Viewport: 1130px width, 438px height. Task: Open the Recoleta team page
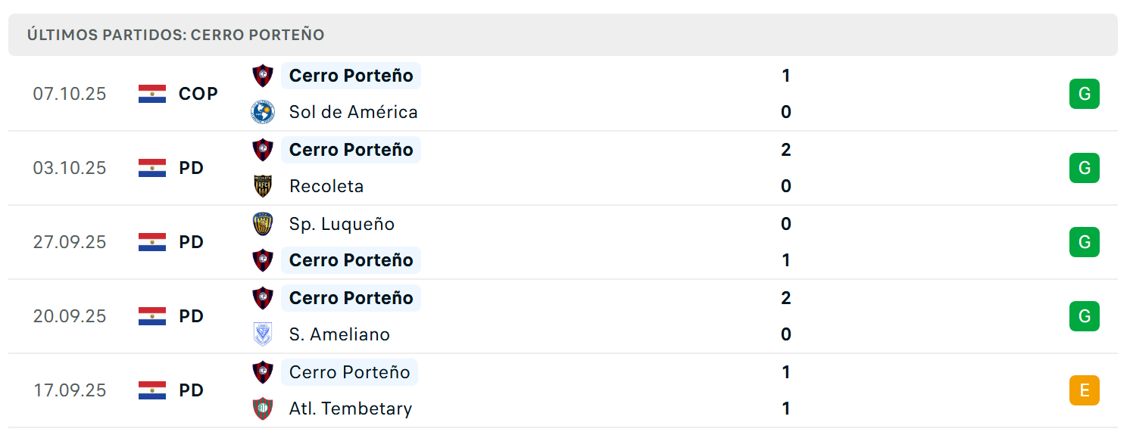tap(326, 186)
